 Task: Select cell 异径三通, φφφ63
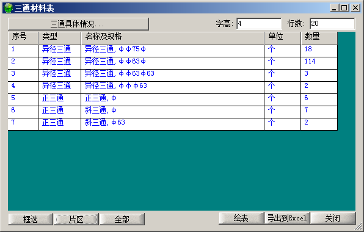pyautogui.click(x=172, y=88)
